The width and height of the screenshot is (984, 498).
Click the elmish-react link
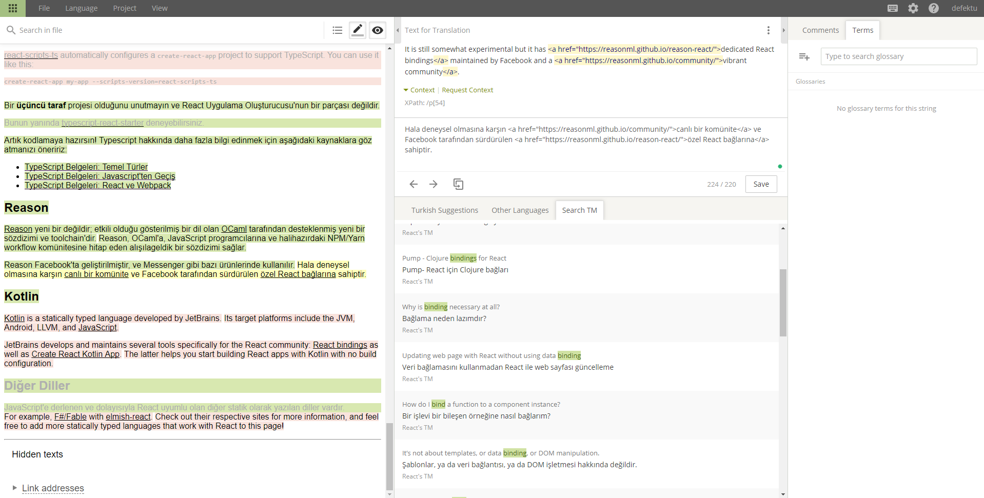[x=128, y=417]
